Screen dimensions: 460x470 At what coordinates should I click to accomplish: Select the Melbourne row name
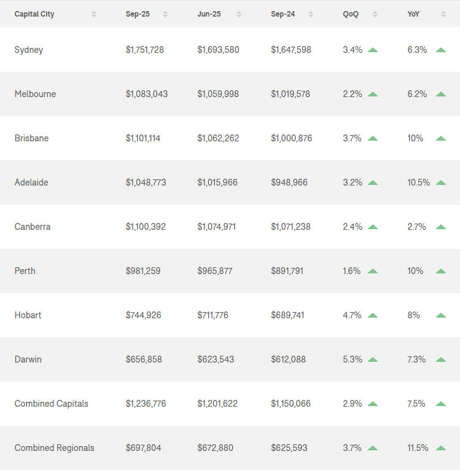pyautogui.click(x=35, y=94)
